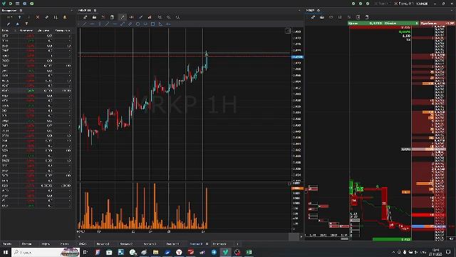Select the triangle drawing tool
456x257 pixels.
160,24
